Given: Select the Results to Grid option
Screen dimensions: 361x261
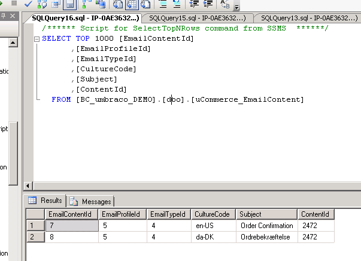Looking at the screenshot, I should point(132,5).
